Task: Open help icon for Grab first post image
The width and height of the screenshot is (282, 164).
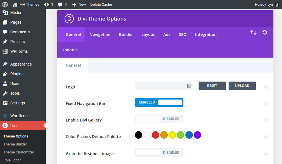Action: 266,154
